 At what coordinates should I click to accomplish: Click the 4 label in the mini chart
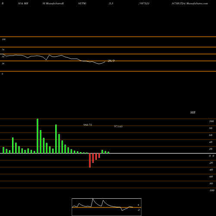tap(138, 205)
